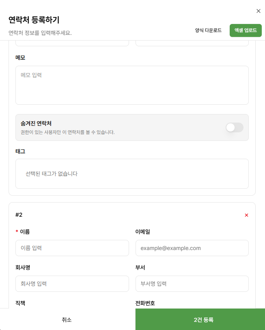Focus the 이름 입력 field in #2
Screen dimensions: 265x330
72,248
